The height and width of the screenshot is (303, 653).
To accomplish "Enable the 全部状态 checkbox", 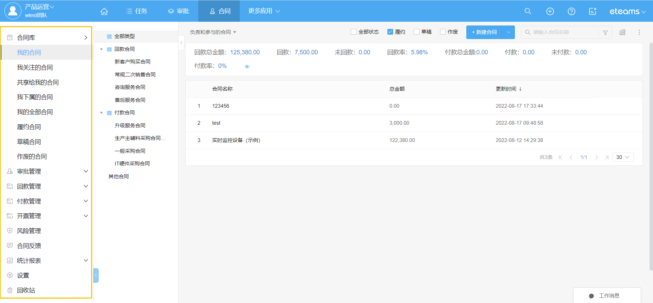I will tap(354, 32).
